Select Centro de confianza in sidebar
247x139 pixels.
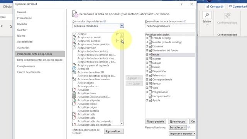tap(29, 72)
